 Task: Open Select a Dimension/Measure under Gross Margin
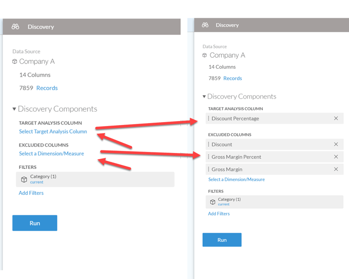(x=237, y=179)
